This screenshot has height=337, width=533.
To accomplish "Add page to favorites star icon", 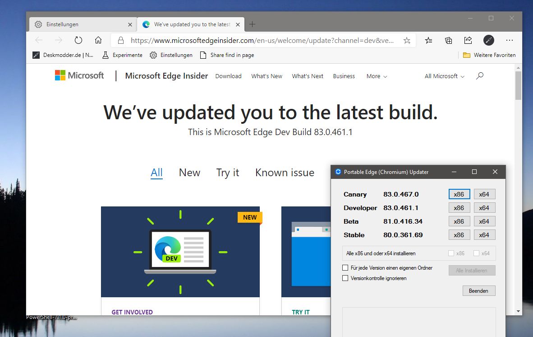I will tap(407, 41).
